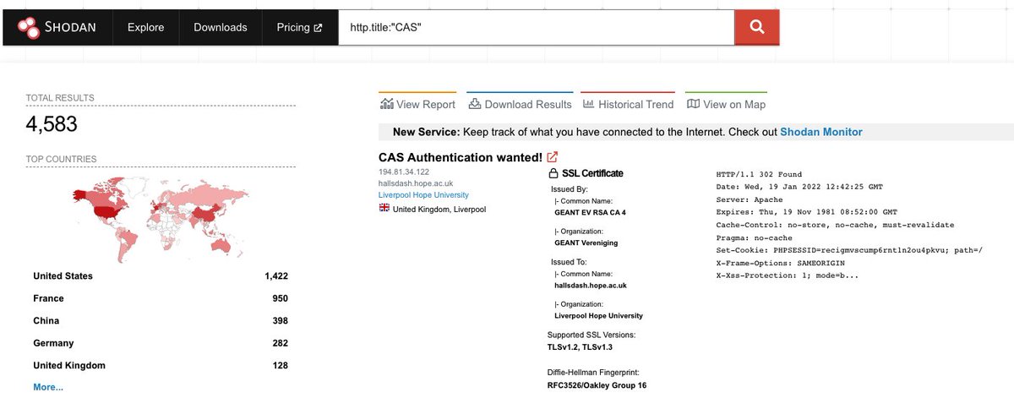This screenshot has height=409, width=1014.
Task: Filter results by China
Action: click(46, 321)
